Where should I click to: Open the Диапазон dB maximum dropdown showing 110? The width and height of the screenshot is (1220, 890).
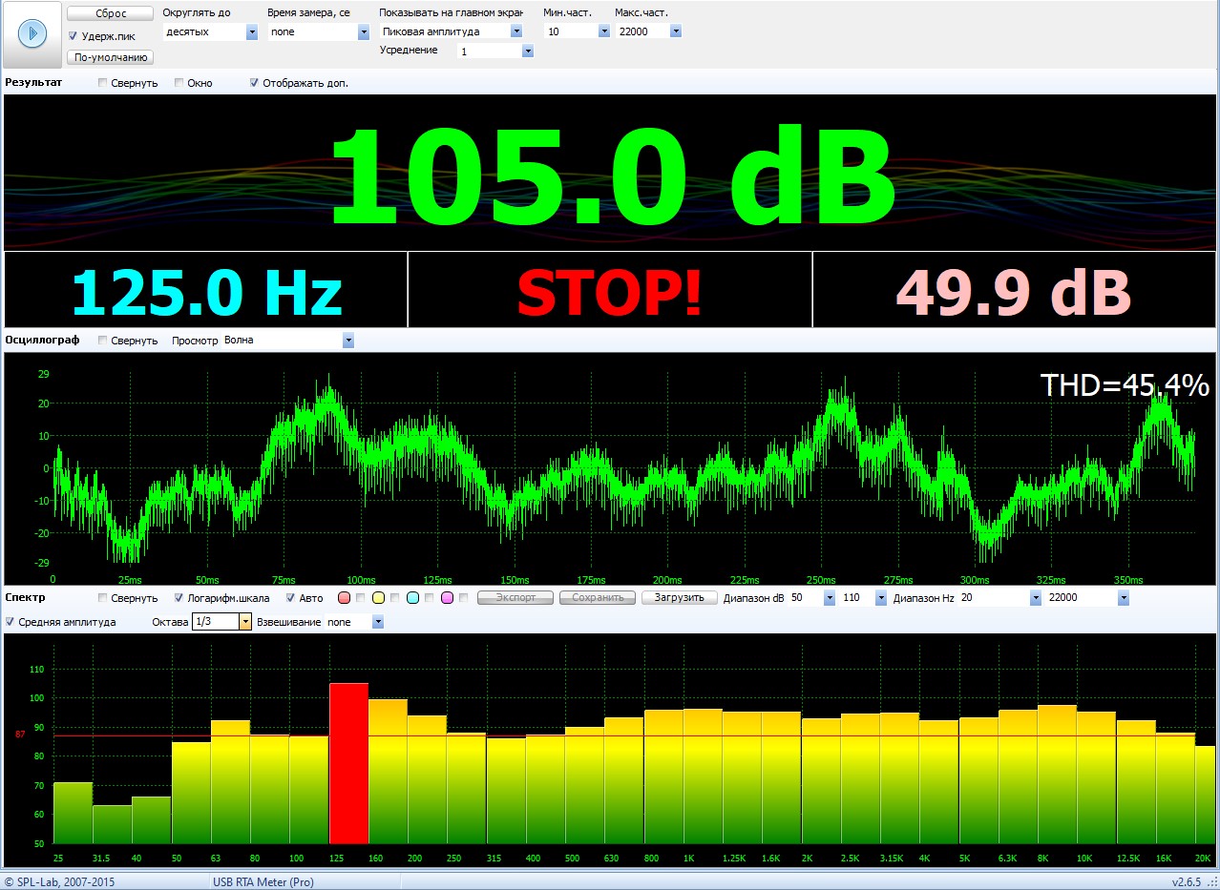(881, 598)
